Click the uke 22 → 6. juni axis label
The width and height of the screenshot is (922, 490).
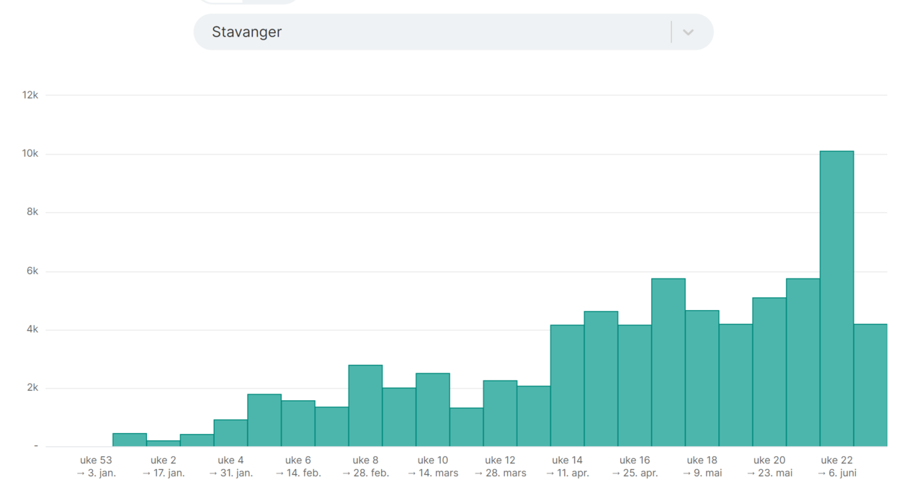836,466
